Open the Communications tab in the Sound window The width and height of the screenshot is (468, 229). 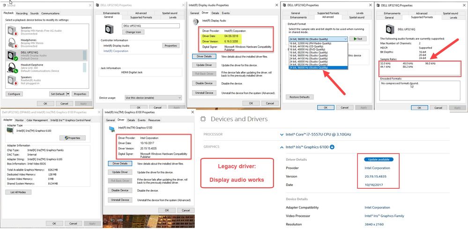51,14
